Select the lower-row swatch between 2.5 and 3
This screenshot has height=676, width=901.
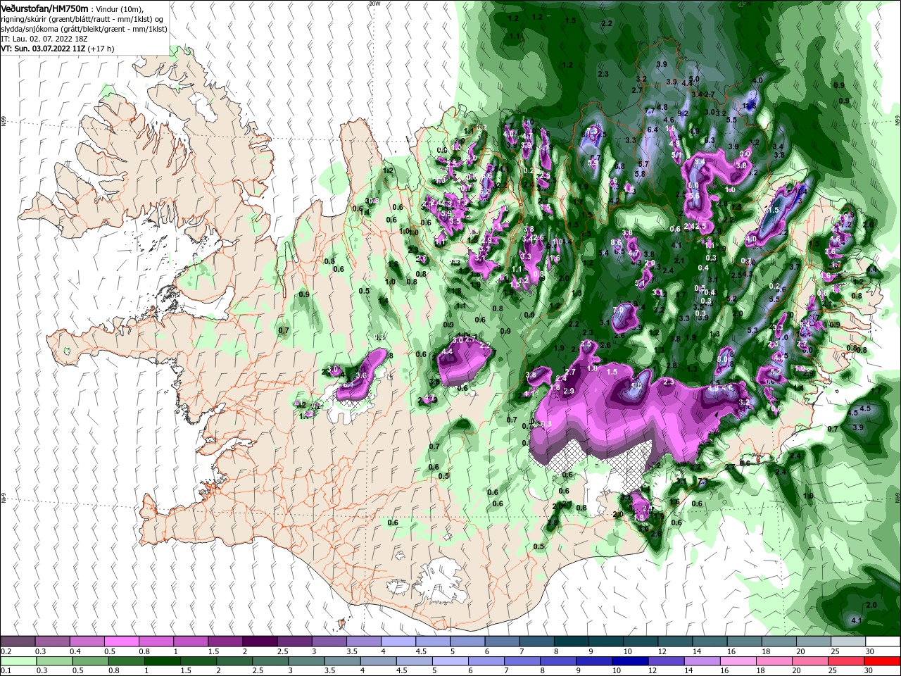[270, 661]
